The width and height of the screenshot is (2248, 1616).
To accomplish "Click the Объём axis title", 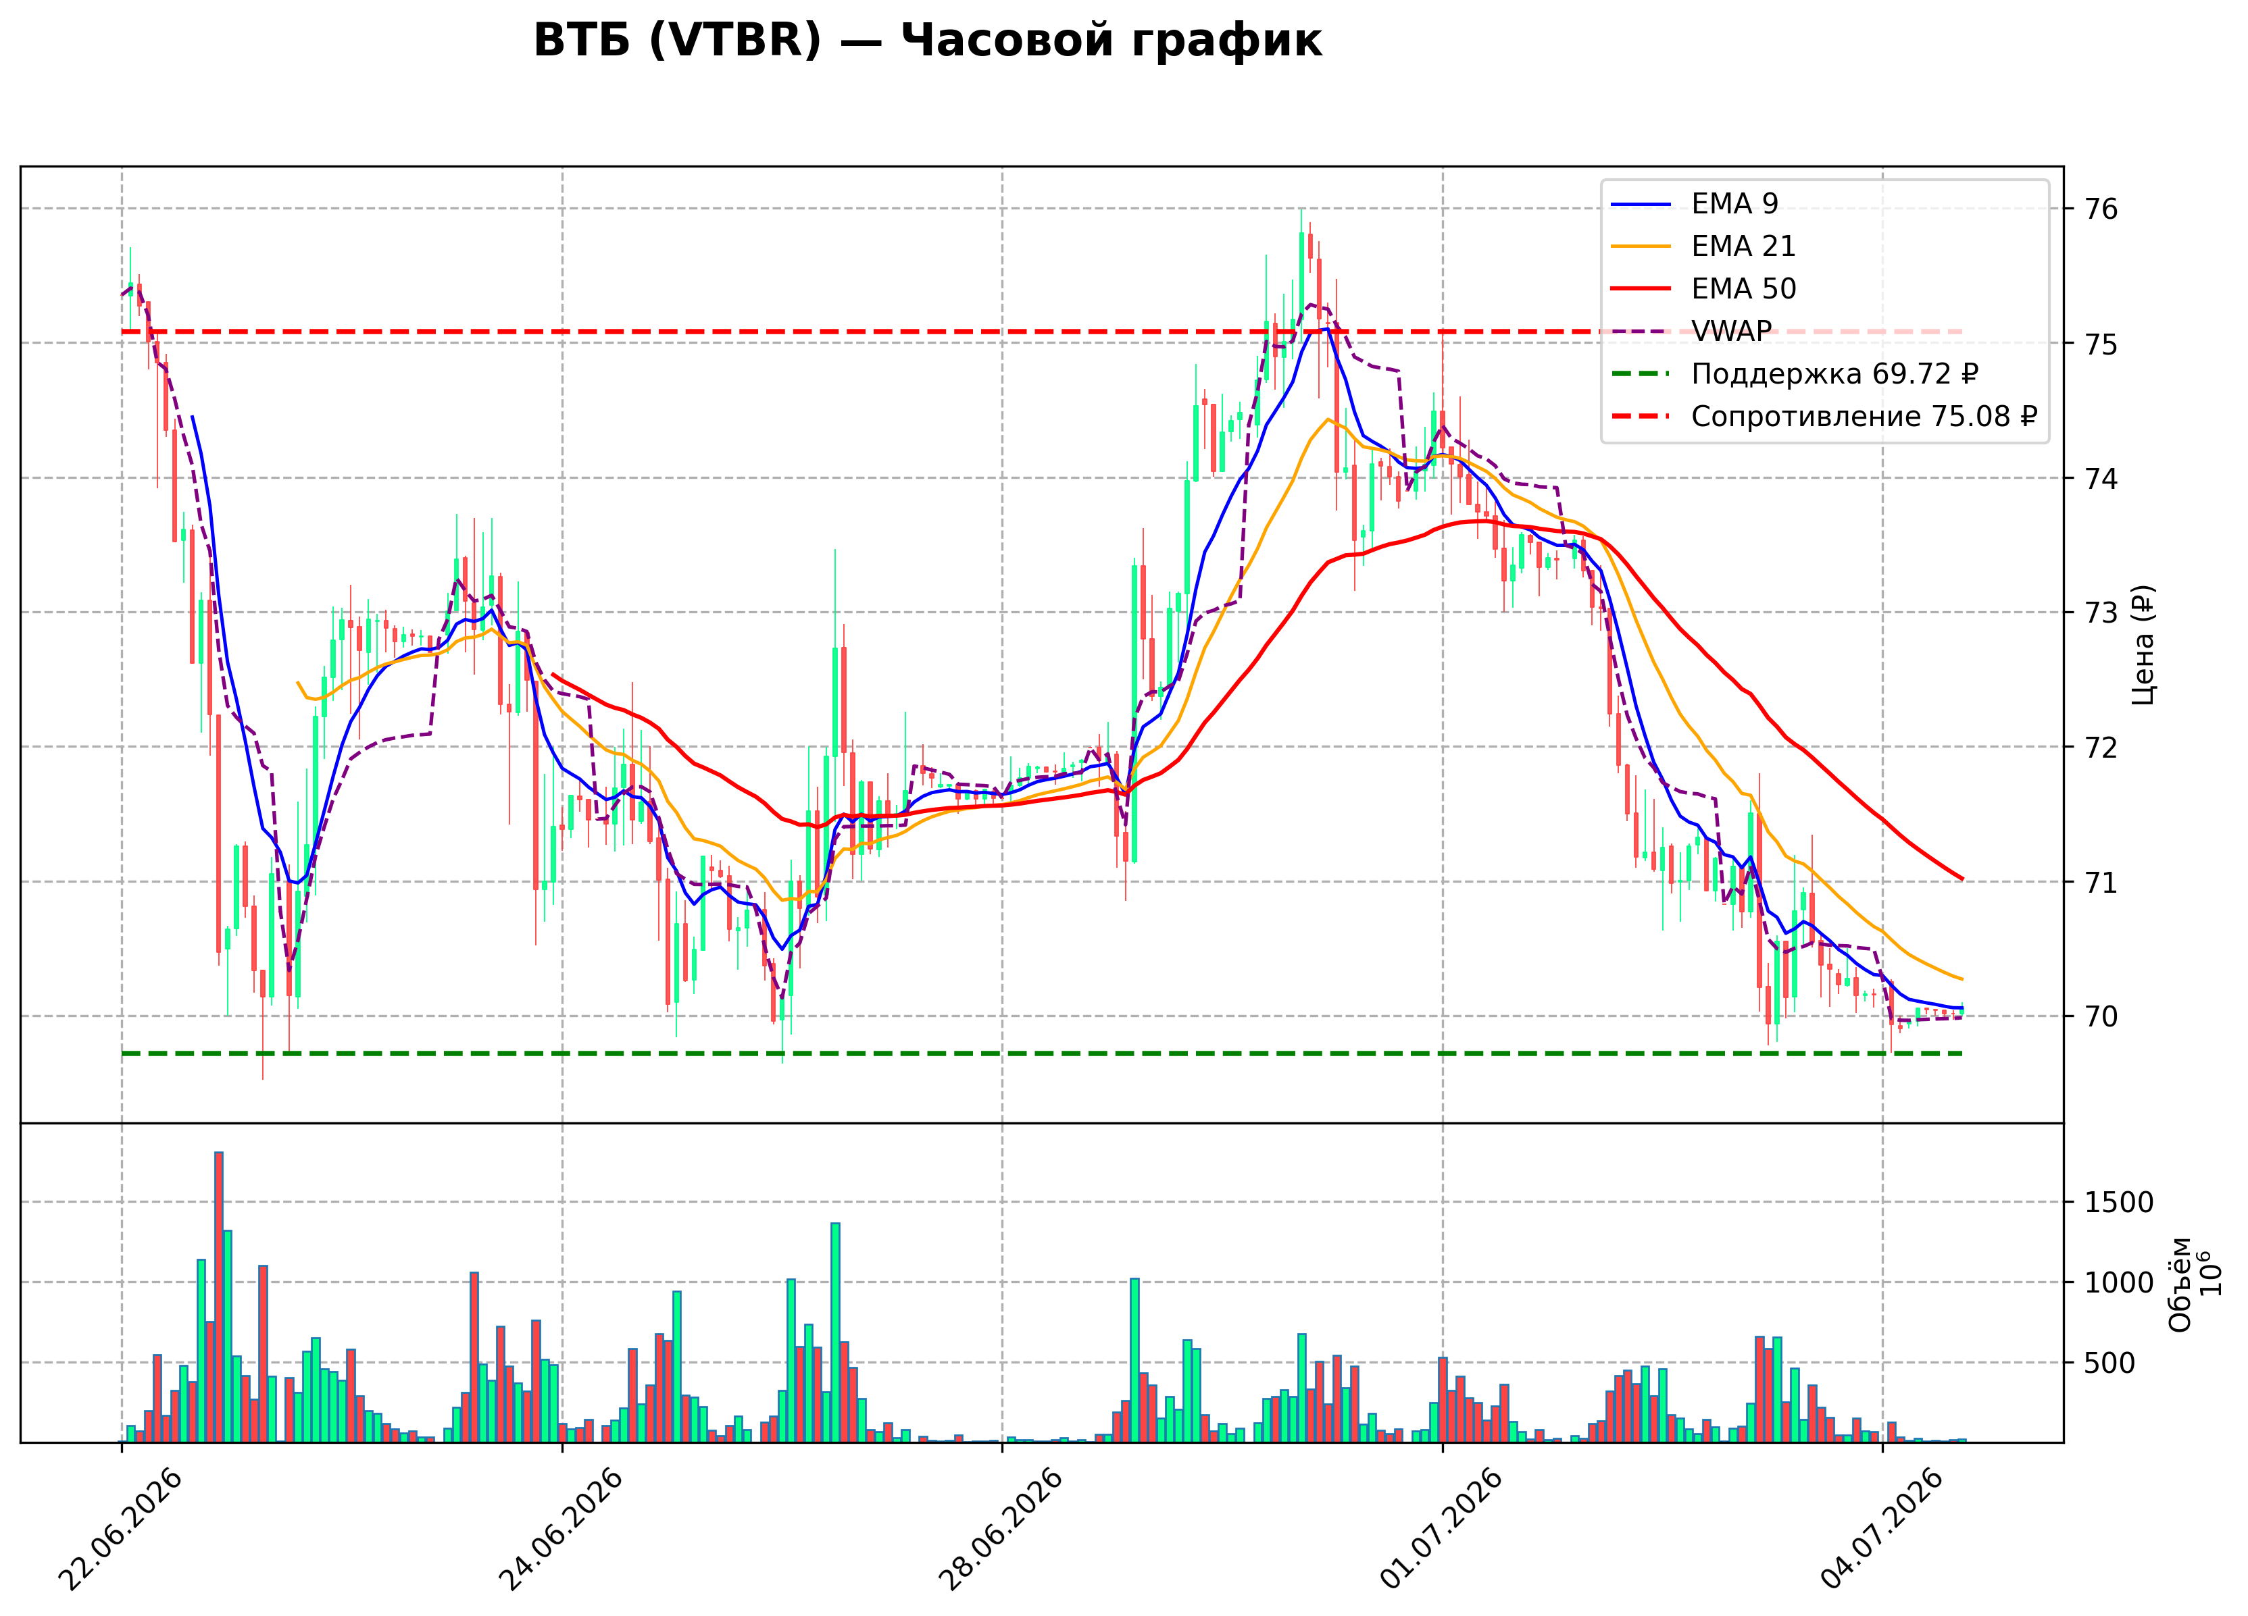I will pyautogui.click(x=2180, y=1284).
